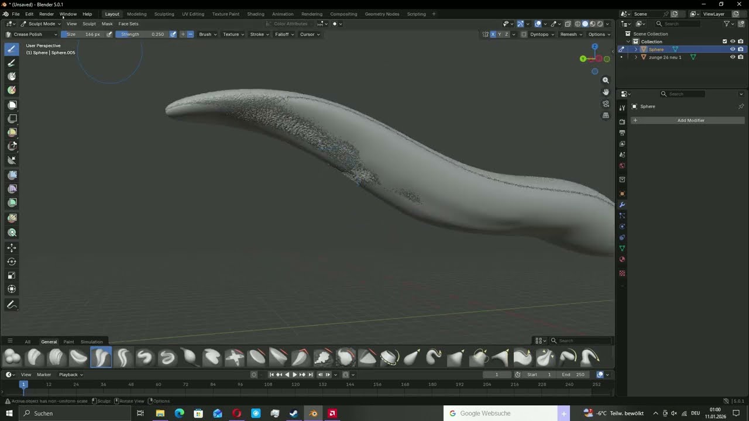Expand the Falloff settings dropdown

284,34
